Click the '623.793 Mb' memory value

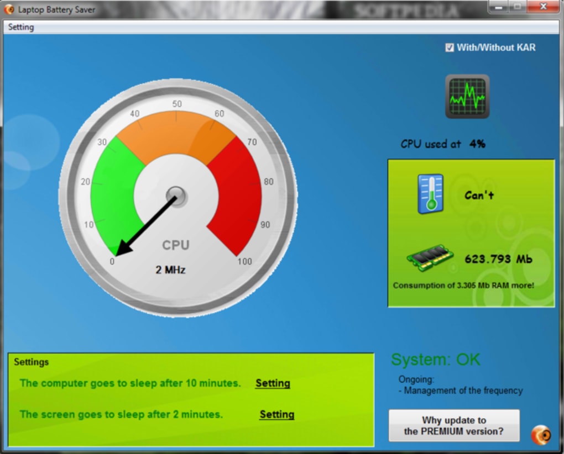(499, 259)
